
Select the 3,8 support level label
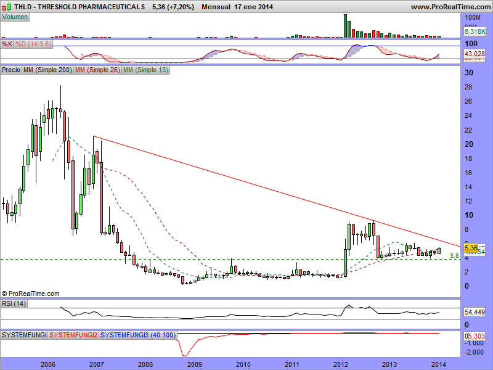(x=454, y=255)
